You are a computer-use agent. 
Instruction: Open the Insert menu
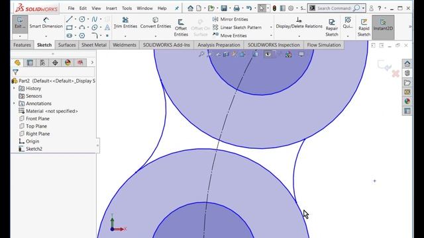coord(111,9)
